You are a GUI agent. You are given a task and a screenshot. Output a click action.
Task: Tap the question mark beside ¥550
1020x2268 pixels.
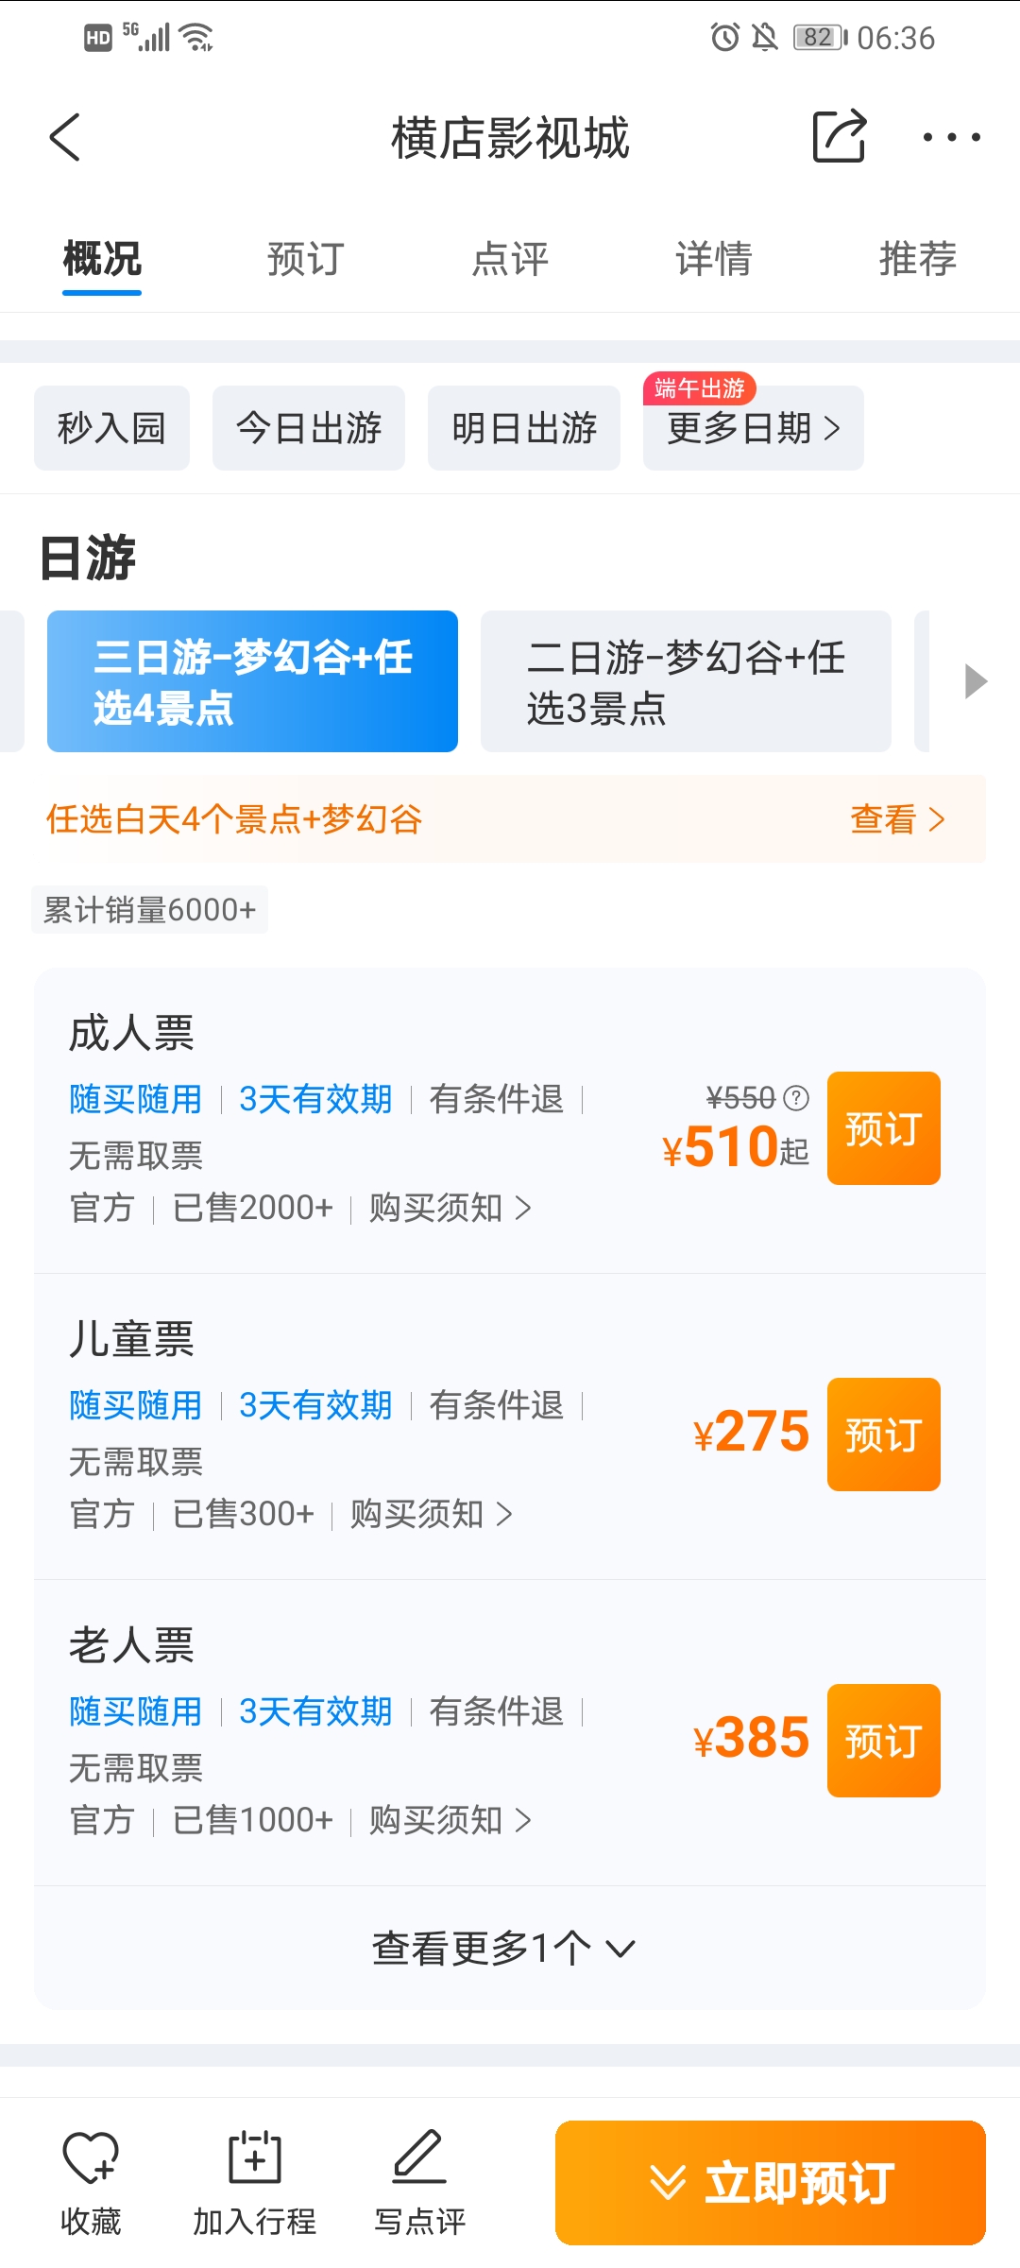[797, 1098]
